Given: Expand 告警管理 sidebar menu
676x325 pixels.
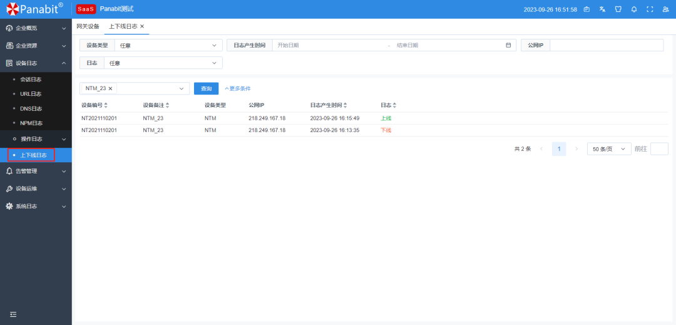Looking at the screenshot, I should (x=36, y=171).
